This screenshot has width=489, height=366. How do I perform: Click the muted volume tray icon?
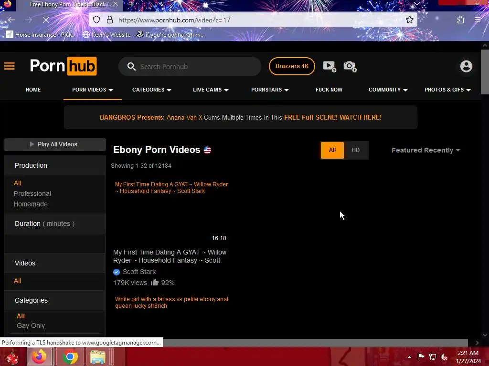coord(444,356)
